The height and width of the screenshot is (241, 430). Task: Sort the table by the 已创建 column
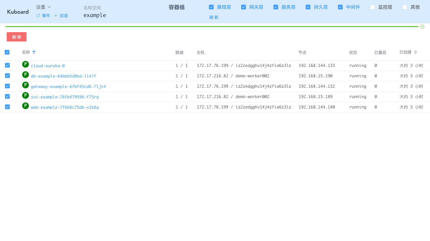tap(415, 52)
